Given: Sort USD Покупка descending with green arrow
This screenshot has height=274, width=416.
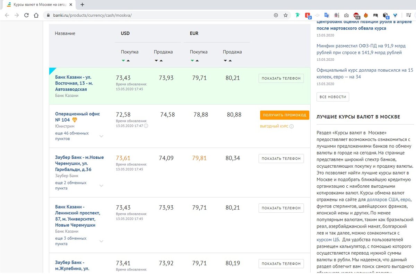Looking at the screenshot, I should click(x=123, y=61).
